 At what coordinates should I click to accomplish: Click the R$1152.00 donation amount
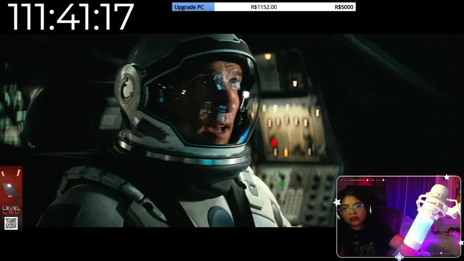click(x=264, y=7)
